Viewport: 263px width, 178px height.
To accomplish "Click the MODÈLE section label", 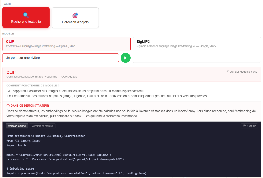I will pyautogui.click(x=8, y=34).
